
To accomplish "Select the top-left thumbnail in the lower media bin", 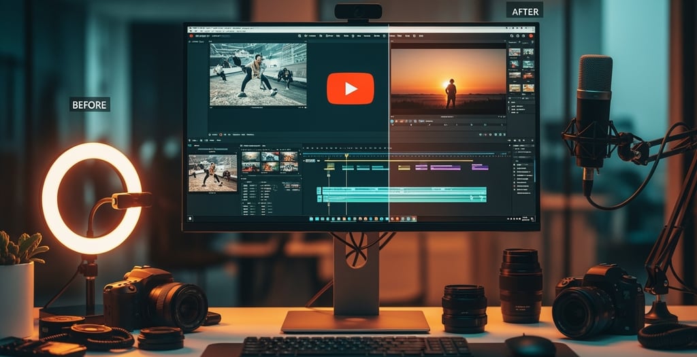I will coord(250,156).
